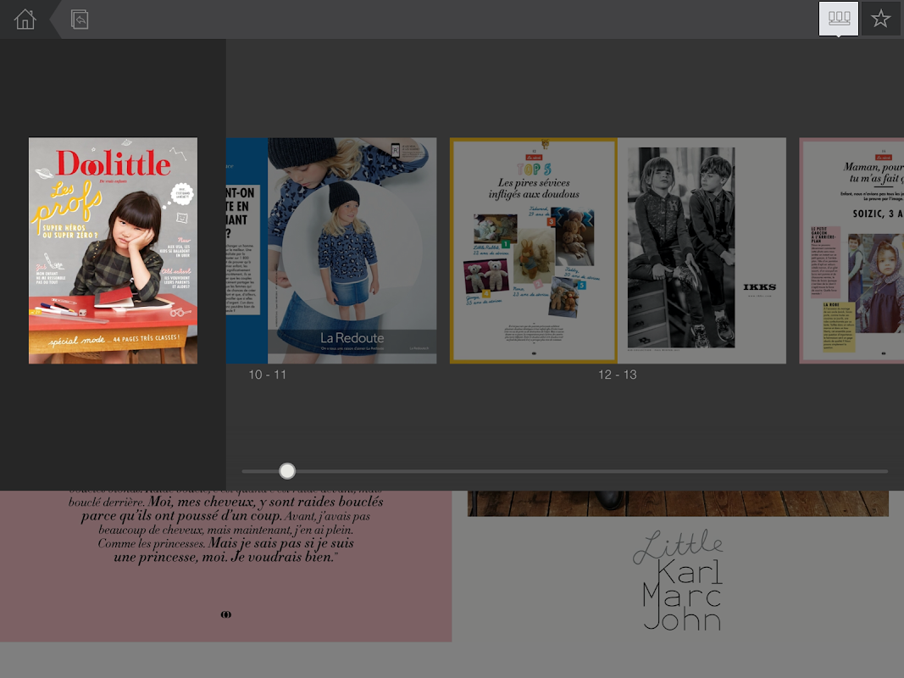This screenshot has width=904, height=678.
Task: Tap the back-to-previous-page icon
Action: pos(80,19)
